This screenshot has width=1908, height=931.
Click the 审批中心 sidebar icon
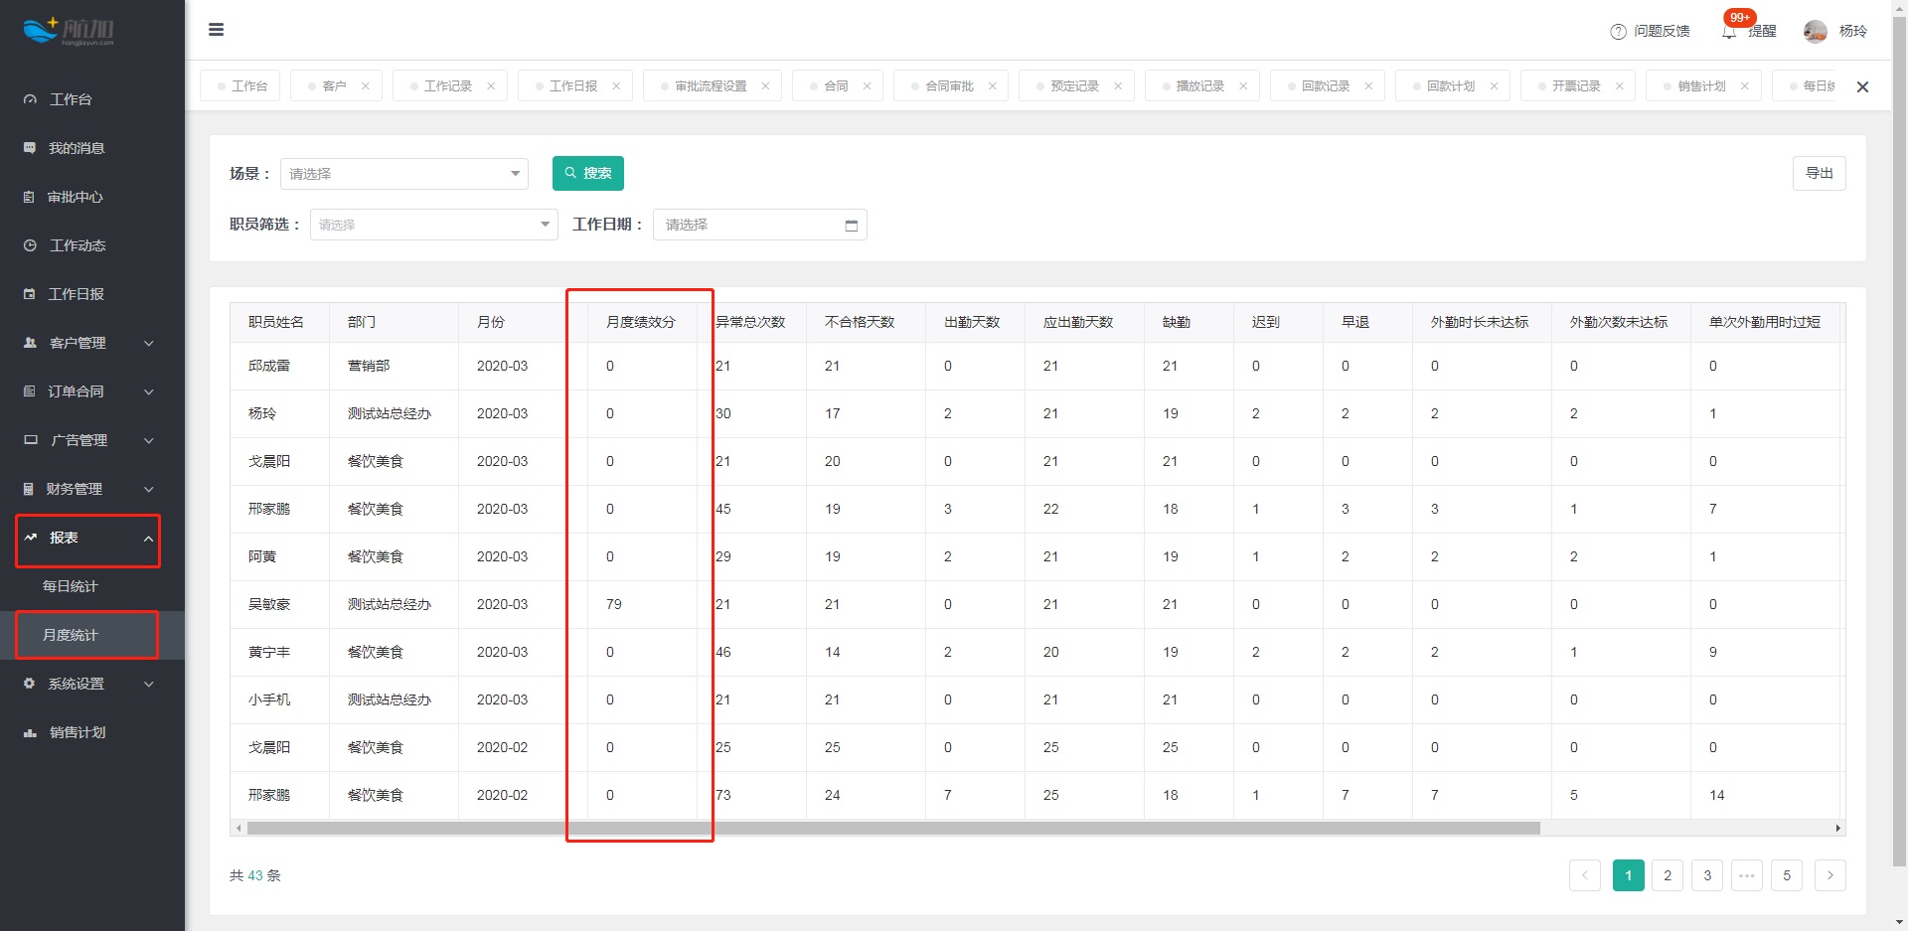point(30,197)
